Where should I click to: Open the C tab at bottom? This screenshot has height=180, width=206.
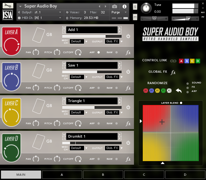pos(144,175)
